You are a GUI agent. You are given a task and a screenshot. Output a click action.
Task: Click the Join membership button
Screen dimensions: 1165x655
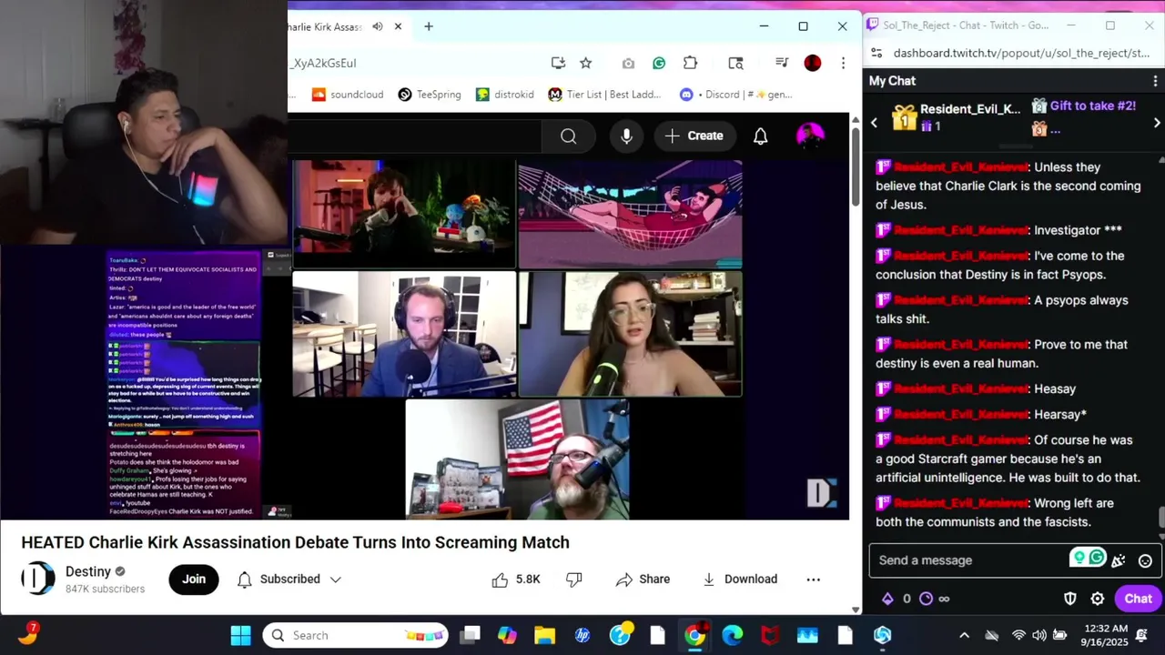194,579
